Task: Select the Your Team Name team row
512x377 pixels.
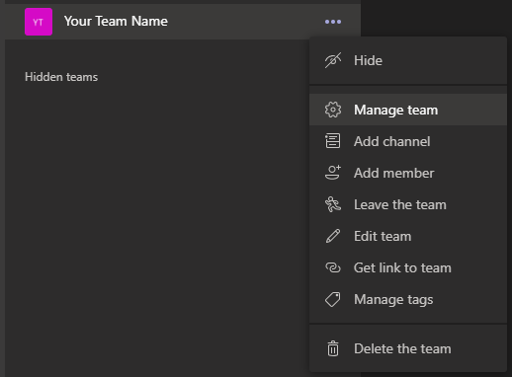Action: [x=183, y=22]
